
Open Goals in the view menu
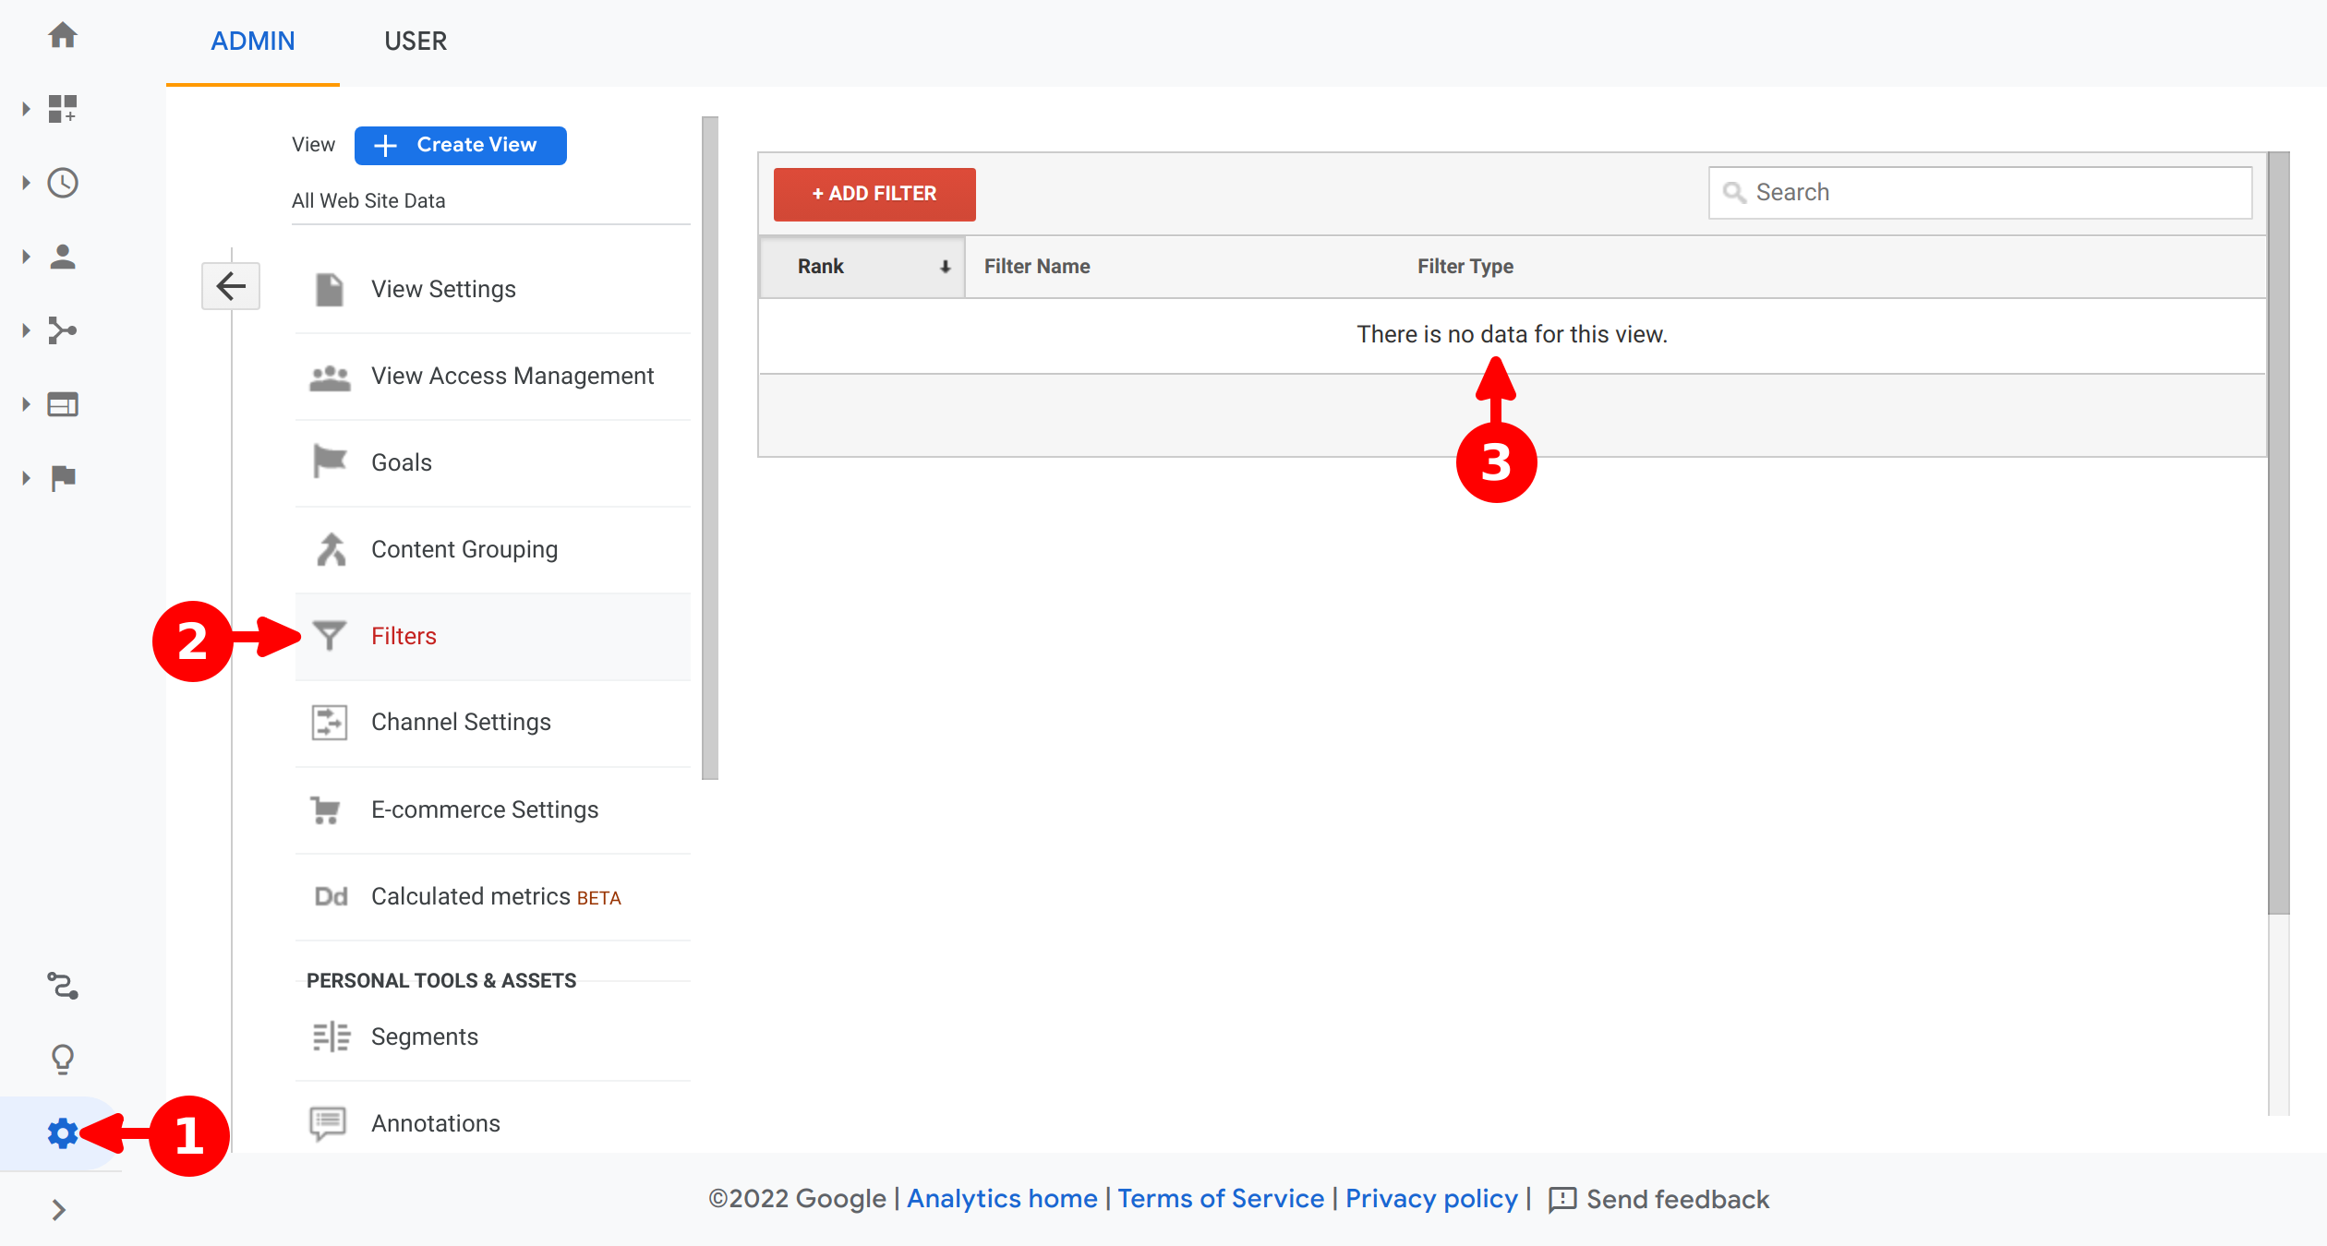click(401, 462)
